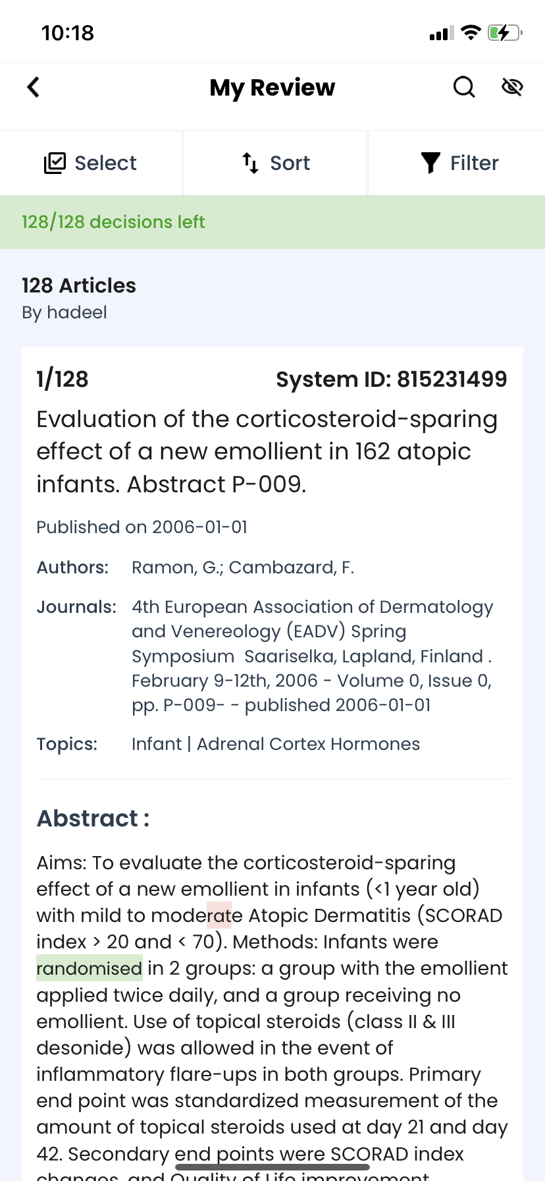Open the Sort option
The image size is (545, 1181).
click(275, 163)
